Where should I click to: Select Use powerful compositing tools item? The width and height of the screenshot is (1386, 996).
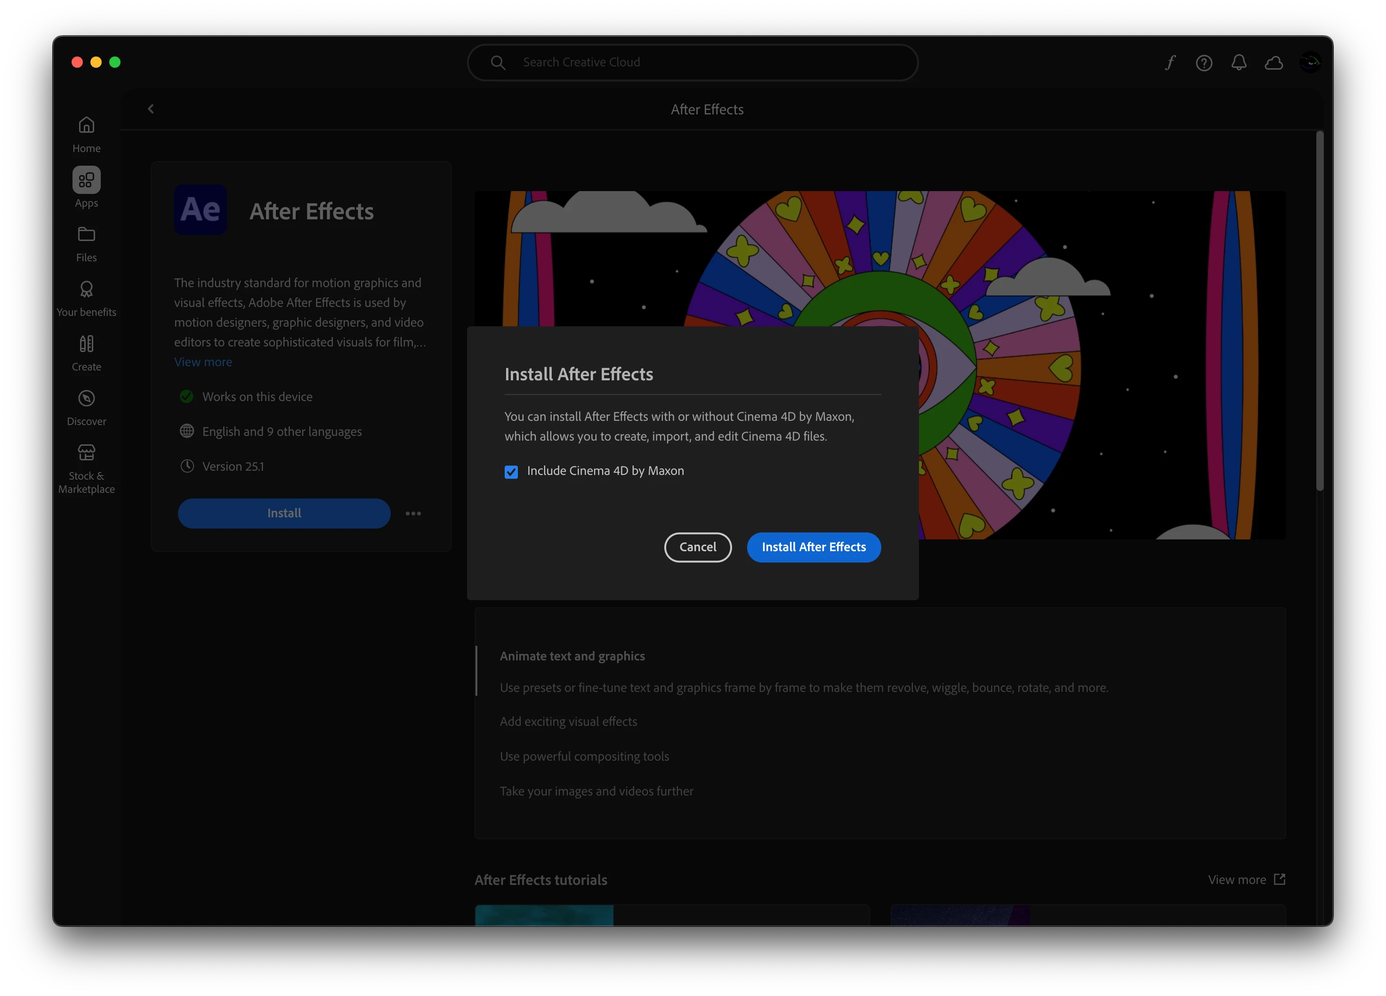(x=584, y=756)
